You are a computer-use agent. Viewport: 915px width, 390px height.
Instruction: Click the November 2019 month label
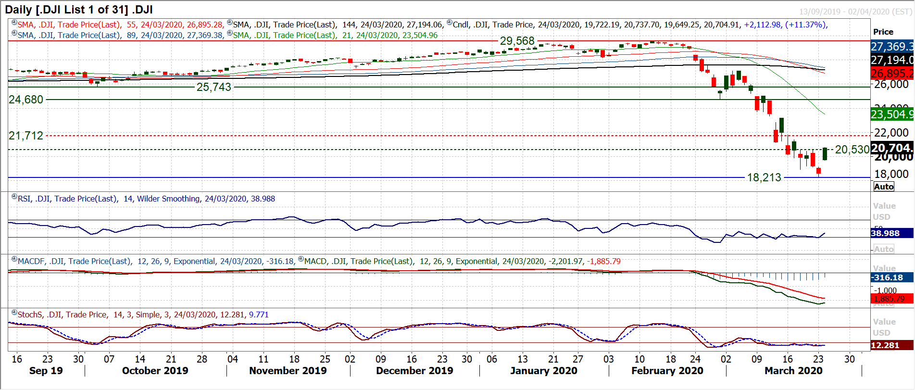[288, 371]
